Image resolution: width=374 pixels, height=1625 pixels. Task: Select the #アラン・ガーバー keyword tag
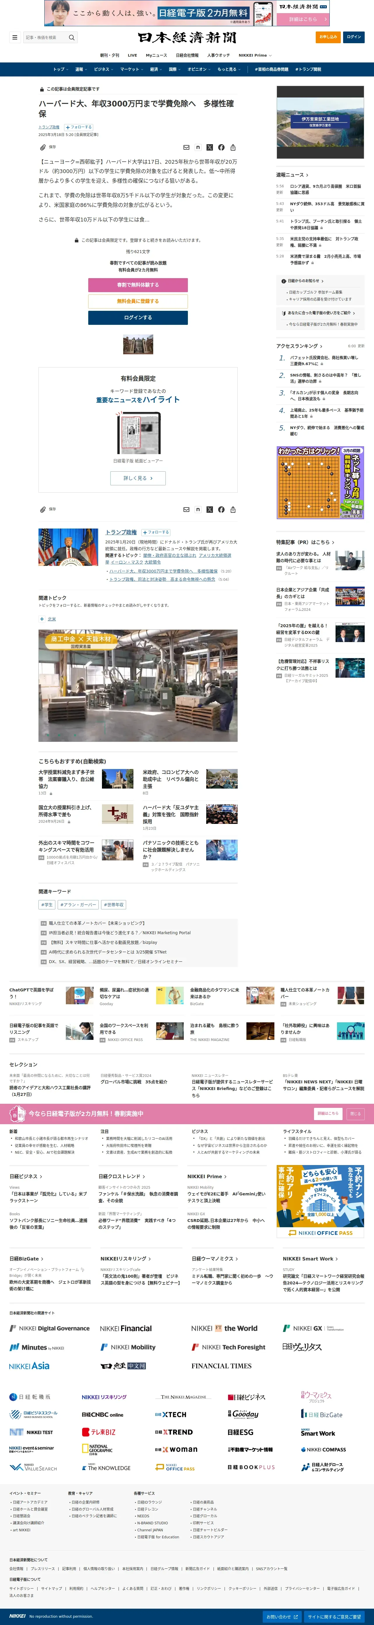coord(78,905)
